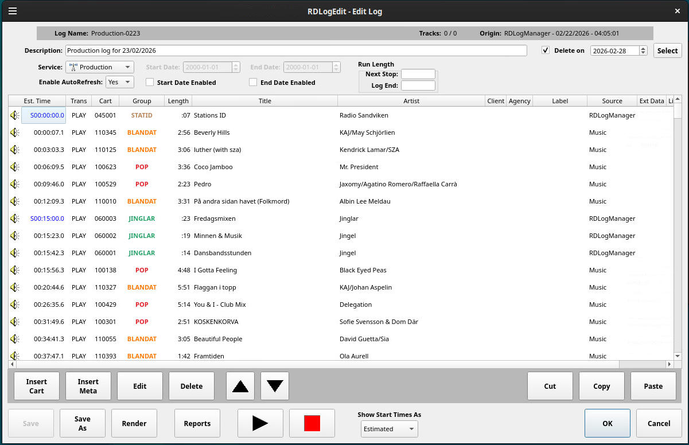Viewport: 689px width, 445px height.
Task: Sort by the Est. Time column header
Action: pyautogui.click(x=37, y=101)
